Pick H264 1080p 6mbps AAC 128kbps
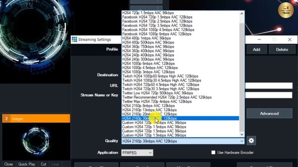Image resolution: width=298 pixels, height=167 pixels. point(180,64)
